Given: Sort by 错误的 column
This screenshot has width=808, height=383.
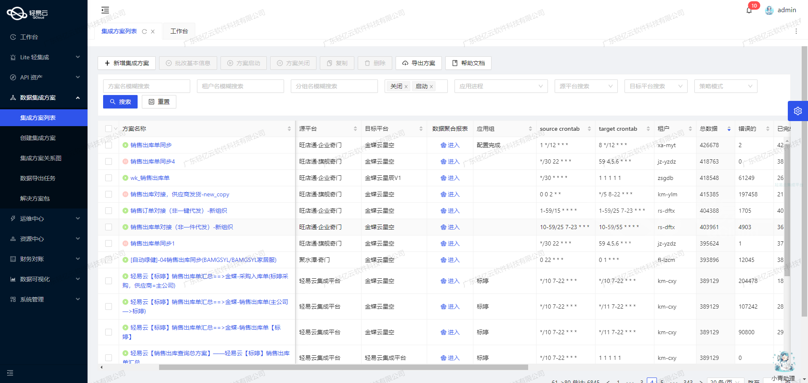Looking at the screenshot, I should tap(768, 129).
